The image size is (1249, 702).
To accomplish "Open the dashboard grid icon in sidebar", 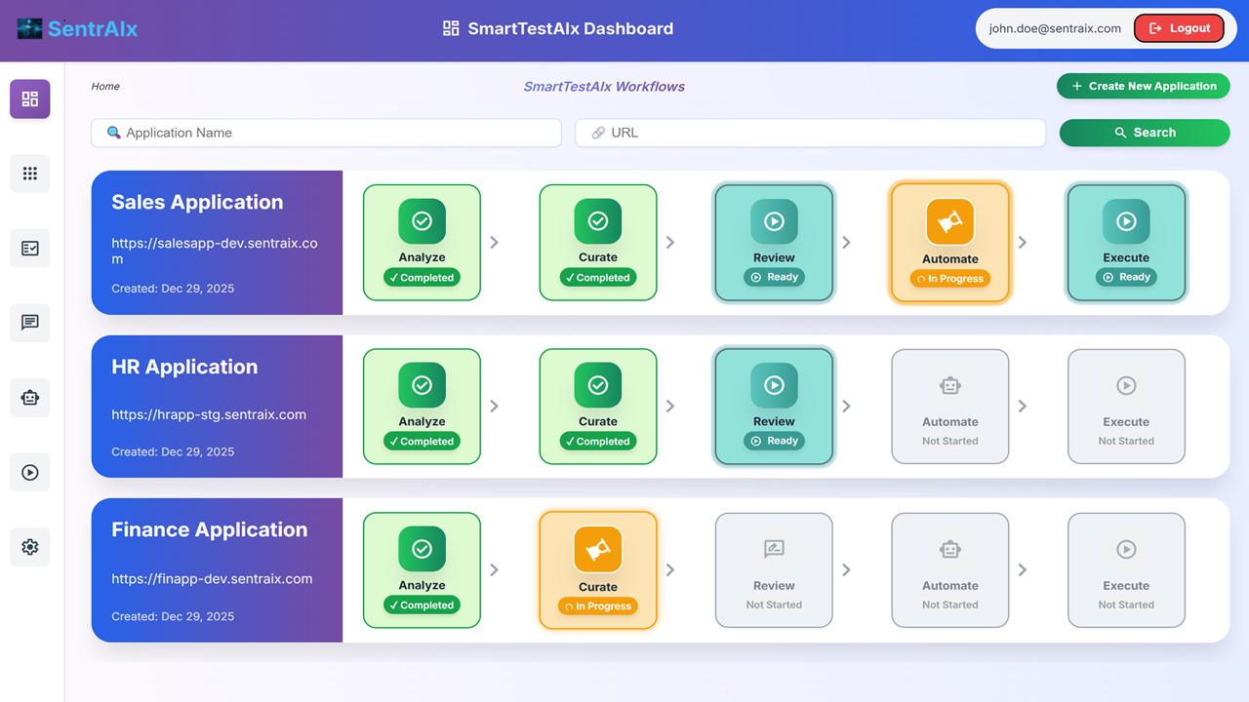I will coord(30,99).
